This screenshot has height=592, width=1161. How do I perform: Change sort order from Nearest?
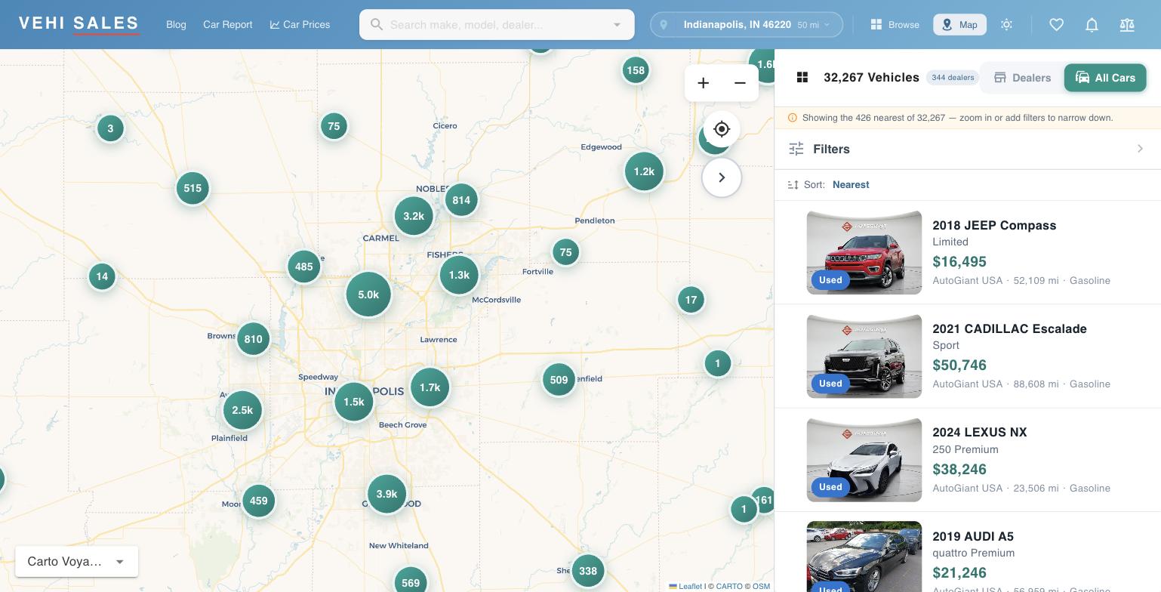click(x=851, y=185)
